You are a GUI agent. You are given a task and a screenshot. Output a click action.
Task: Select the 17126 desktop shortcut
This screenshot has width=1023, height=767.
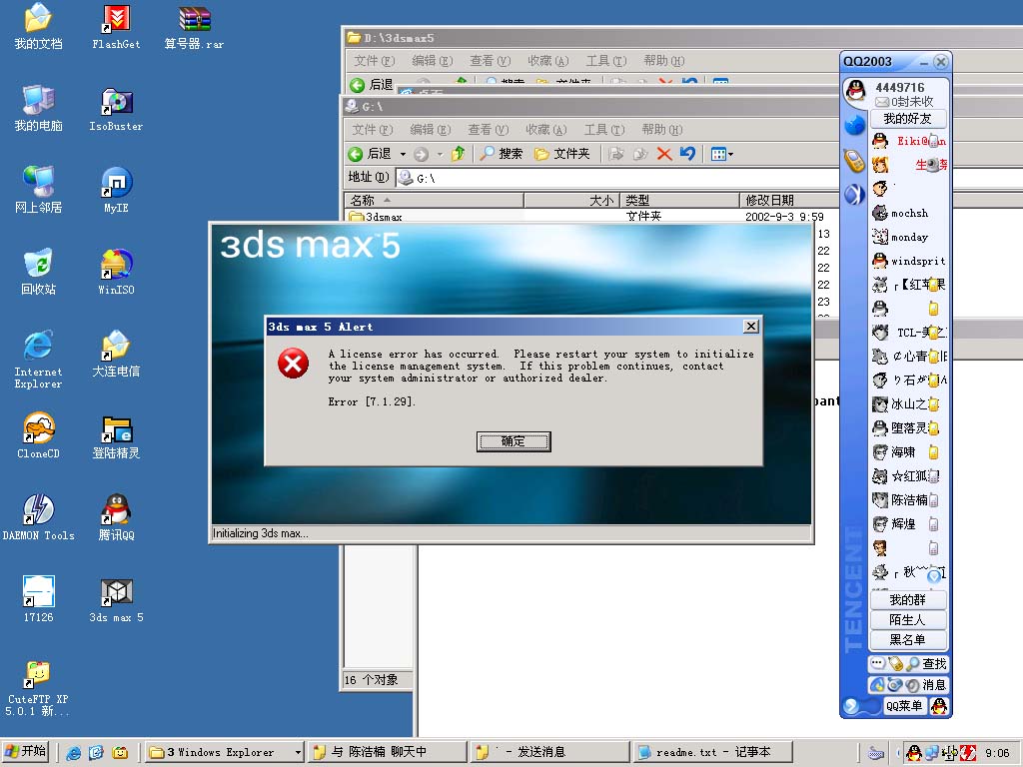click(x=39, y=599)
